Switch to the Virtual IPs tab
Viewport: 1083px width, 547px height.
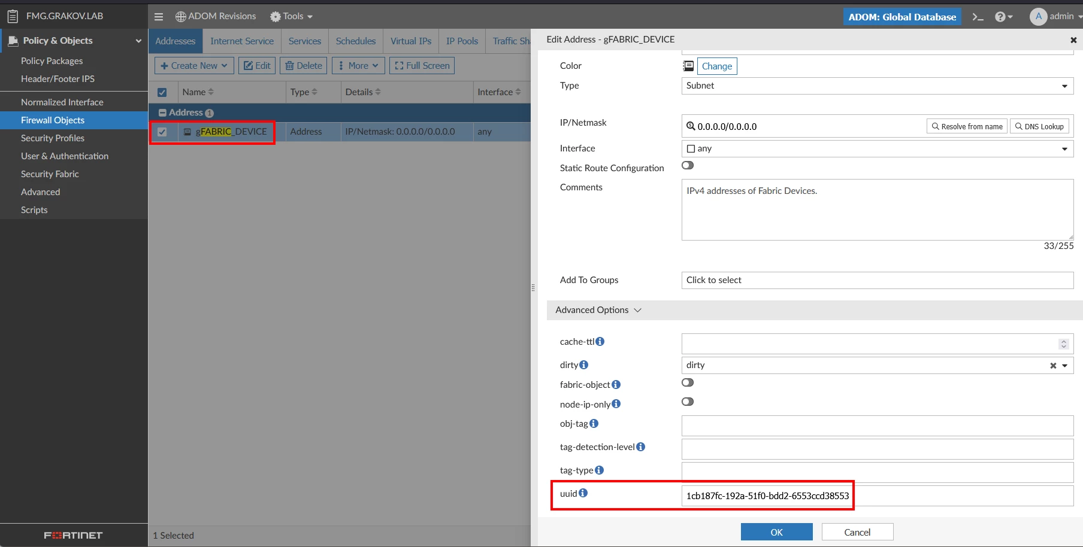pyautogui.click(x=411, y=41)
